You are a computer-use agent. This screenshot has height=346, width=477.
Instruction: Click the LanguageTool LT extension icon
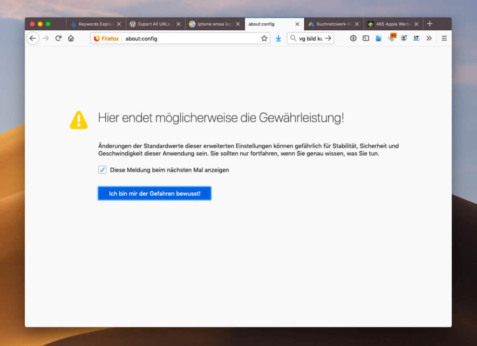(x=416, y=38)
